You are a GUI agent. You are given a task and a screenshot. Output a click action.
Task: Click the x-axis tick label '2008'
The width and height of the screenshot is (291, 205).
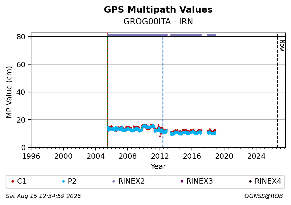coord(128,156)
